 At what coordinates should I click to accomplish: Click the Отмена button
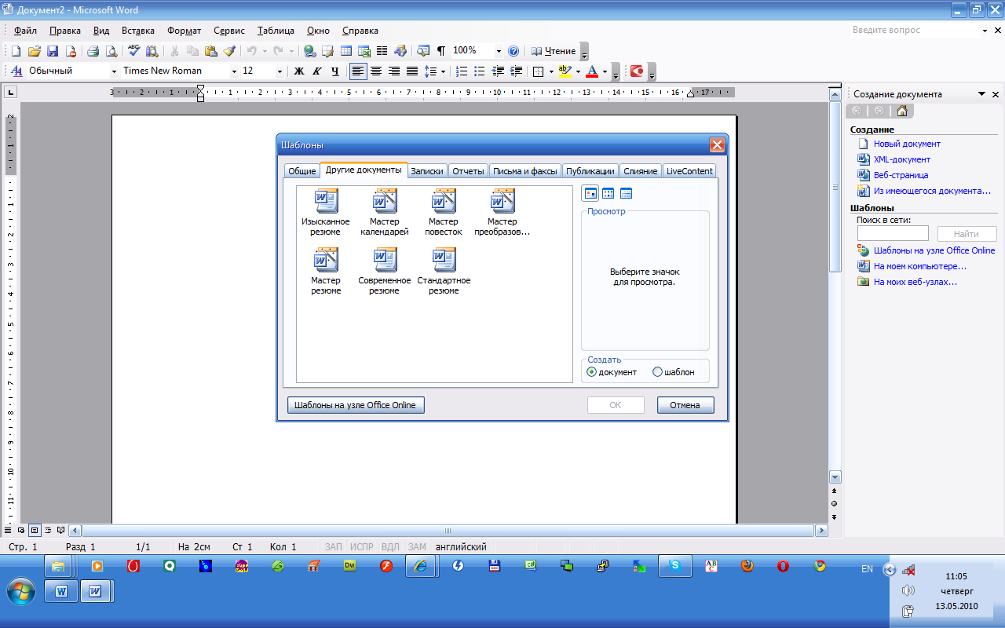685,405
